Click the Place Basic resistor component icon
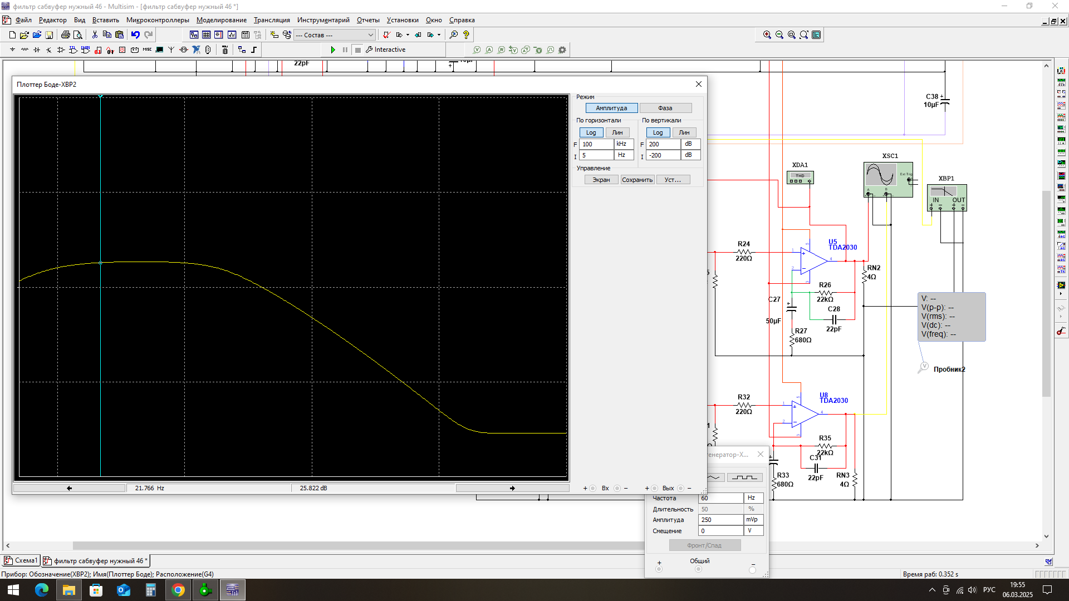1069x601 pixels. click(x=24, y=50)
